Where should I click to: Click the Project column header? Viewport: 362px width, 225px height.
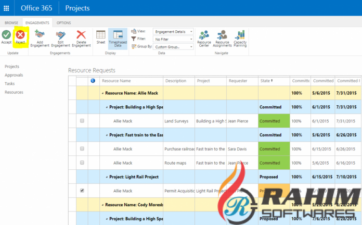(203, 81)
